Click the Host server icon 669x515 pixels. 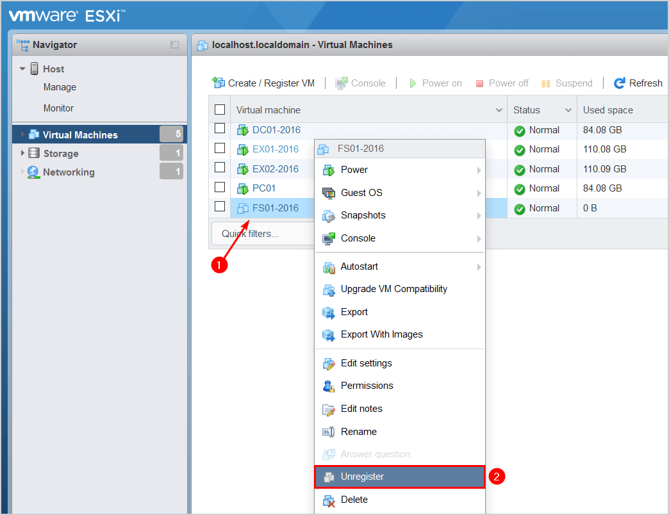coord(35,69)
